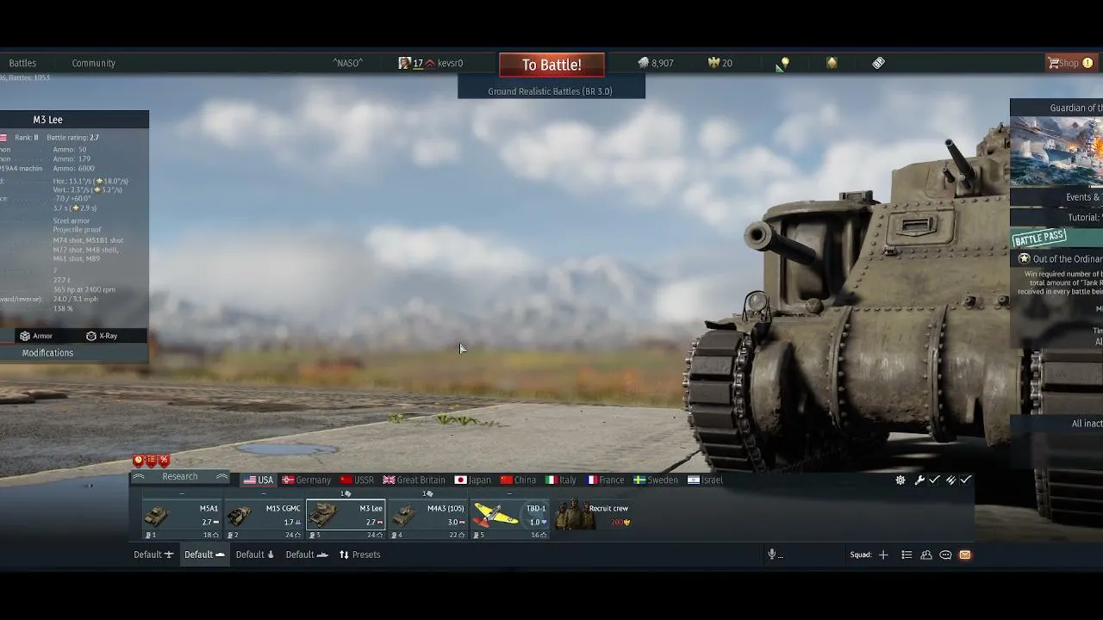
Task: Click the red clock booster icon
Action: [x=138, y=461]
